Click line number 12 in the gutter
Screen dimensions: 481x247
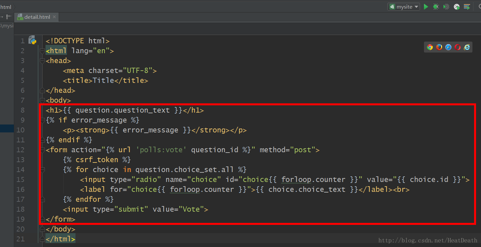[20, 150]
